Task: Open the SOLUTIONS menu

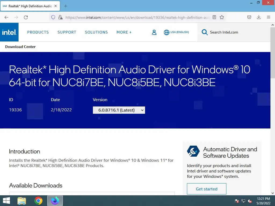Action: (96, 32)
